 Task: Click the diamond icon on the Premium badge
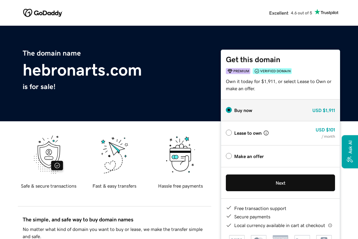pos(230,71)
